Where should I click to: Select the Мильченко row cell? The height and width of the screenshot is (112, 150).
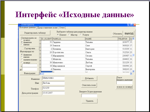69,63
